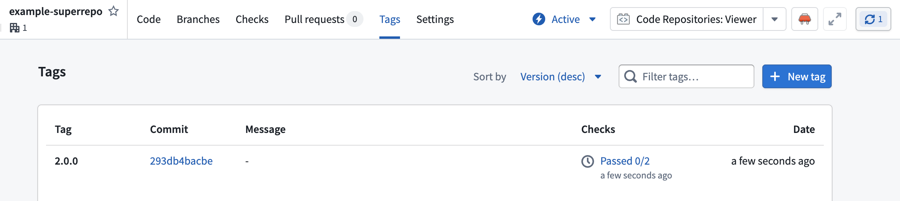Switch to the Branches tab

tap(198, 19)
